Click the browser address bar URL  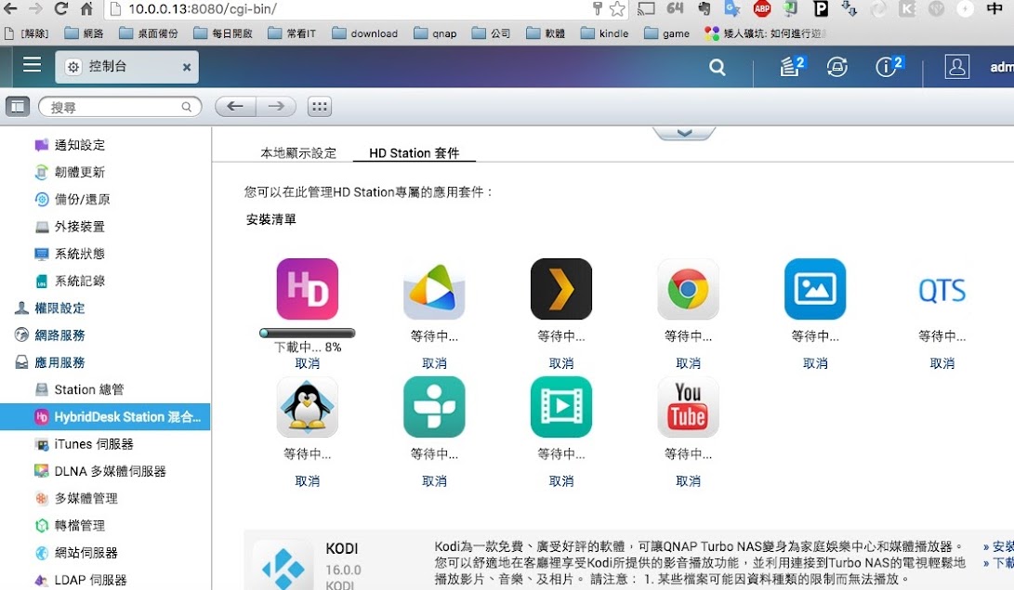tap(203, 9)
